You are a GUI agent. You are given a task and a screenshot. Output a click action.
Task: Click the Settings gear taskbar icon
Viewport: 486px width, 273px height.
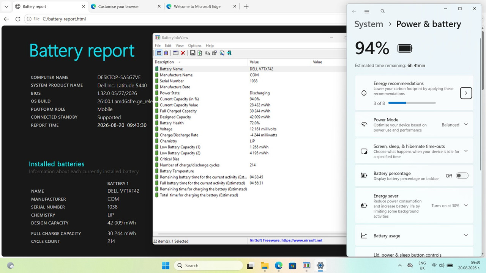tap(320, 265)
